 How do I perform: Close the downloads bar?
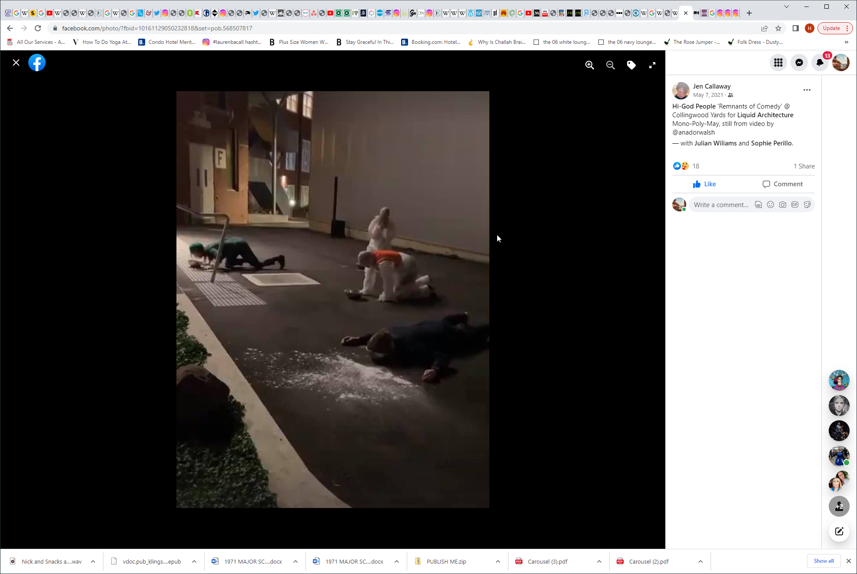point(849,561)
